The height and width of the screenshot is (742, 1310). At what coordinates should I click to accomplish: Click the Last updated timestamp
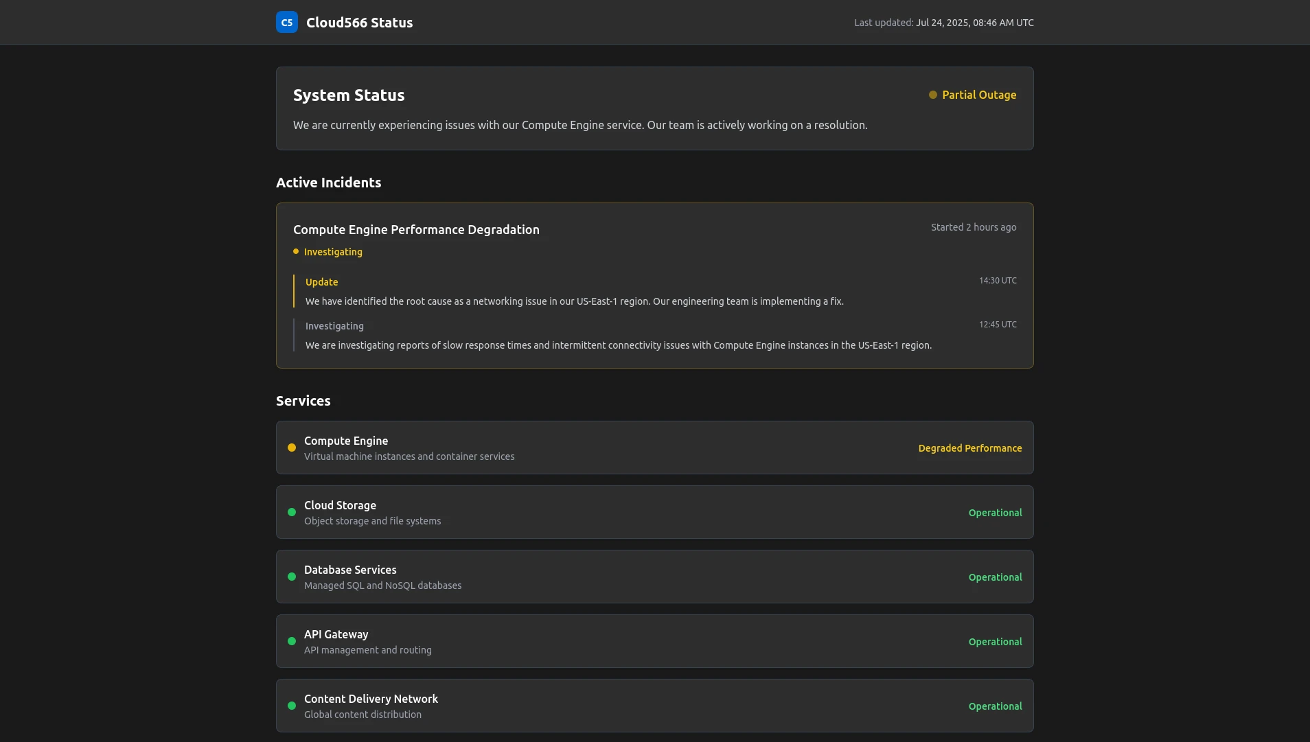943,23
